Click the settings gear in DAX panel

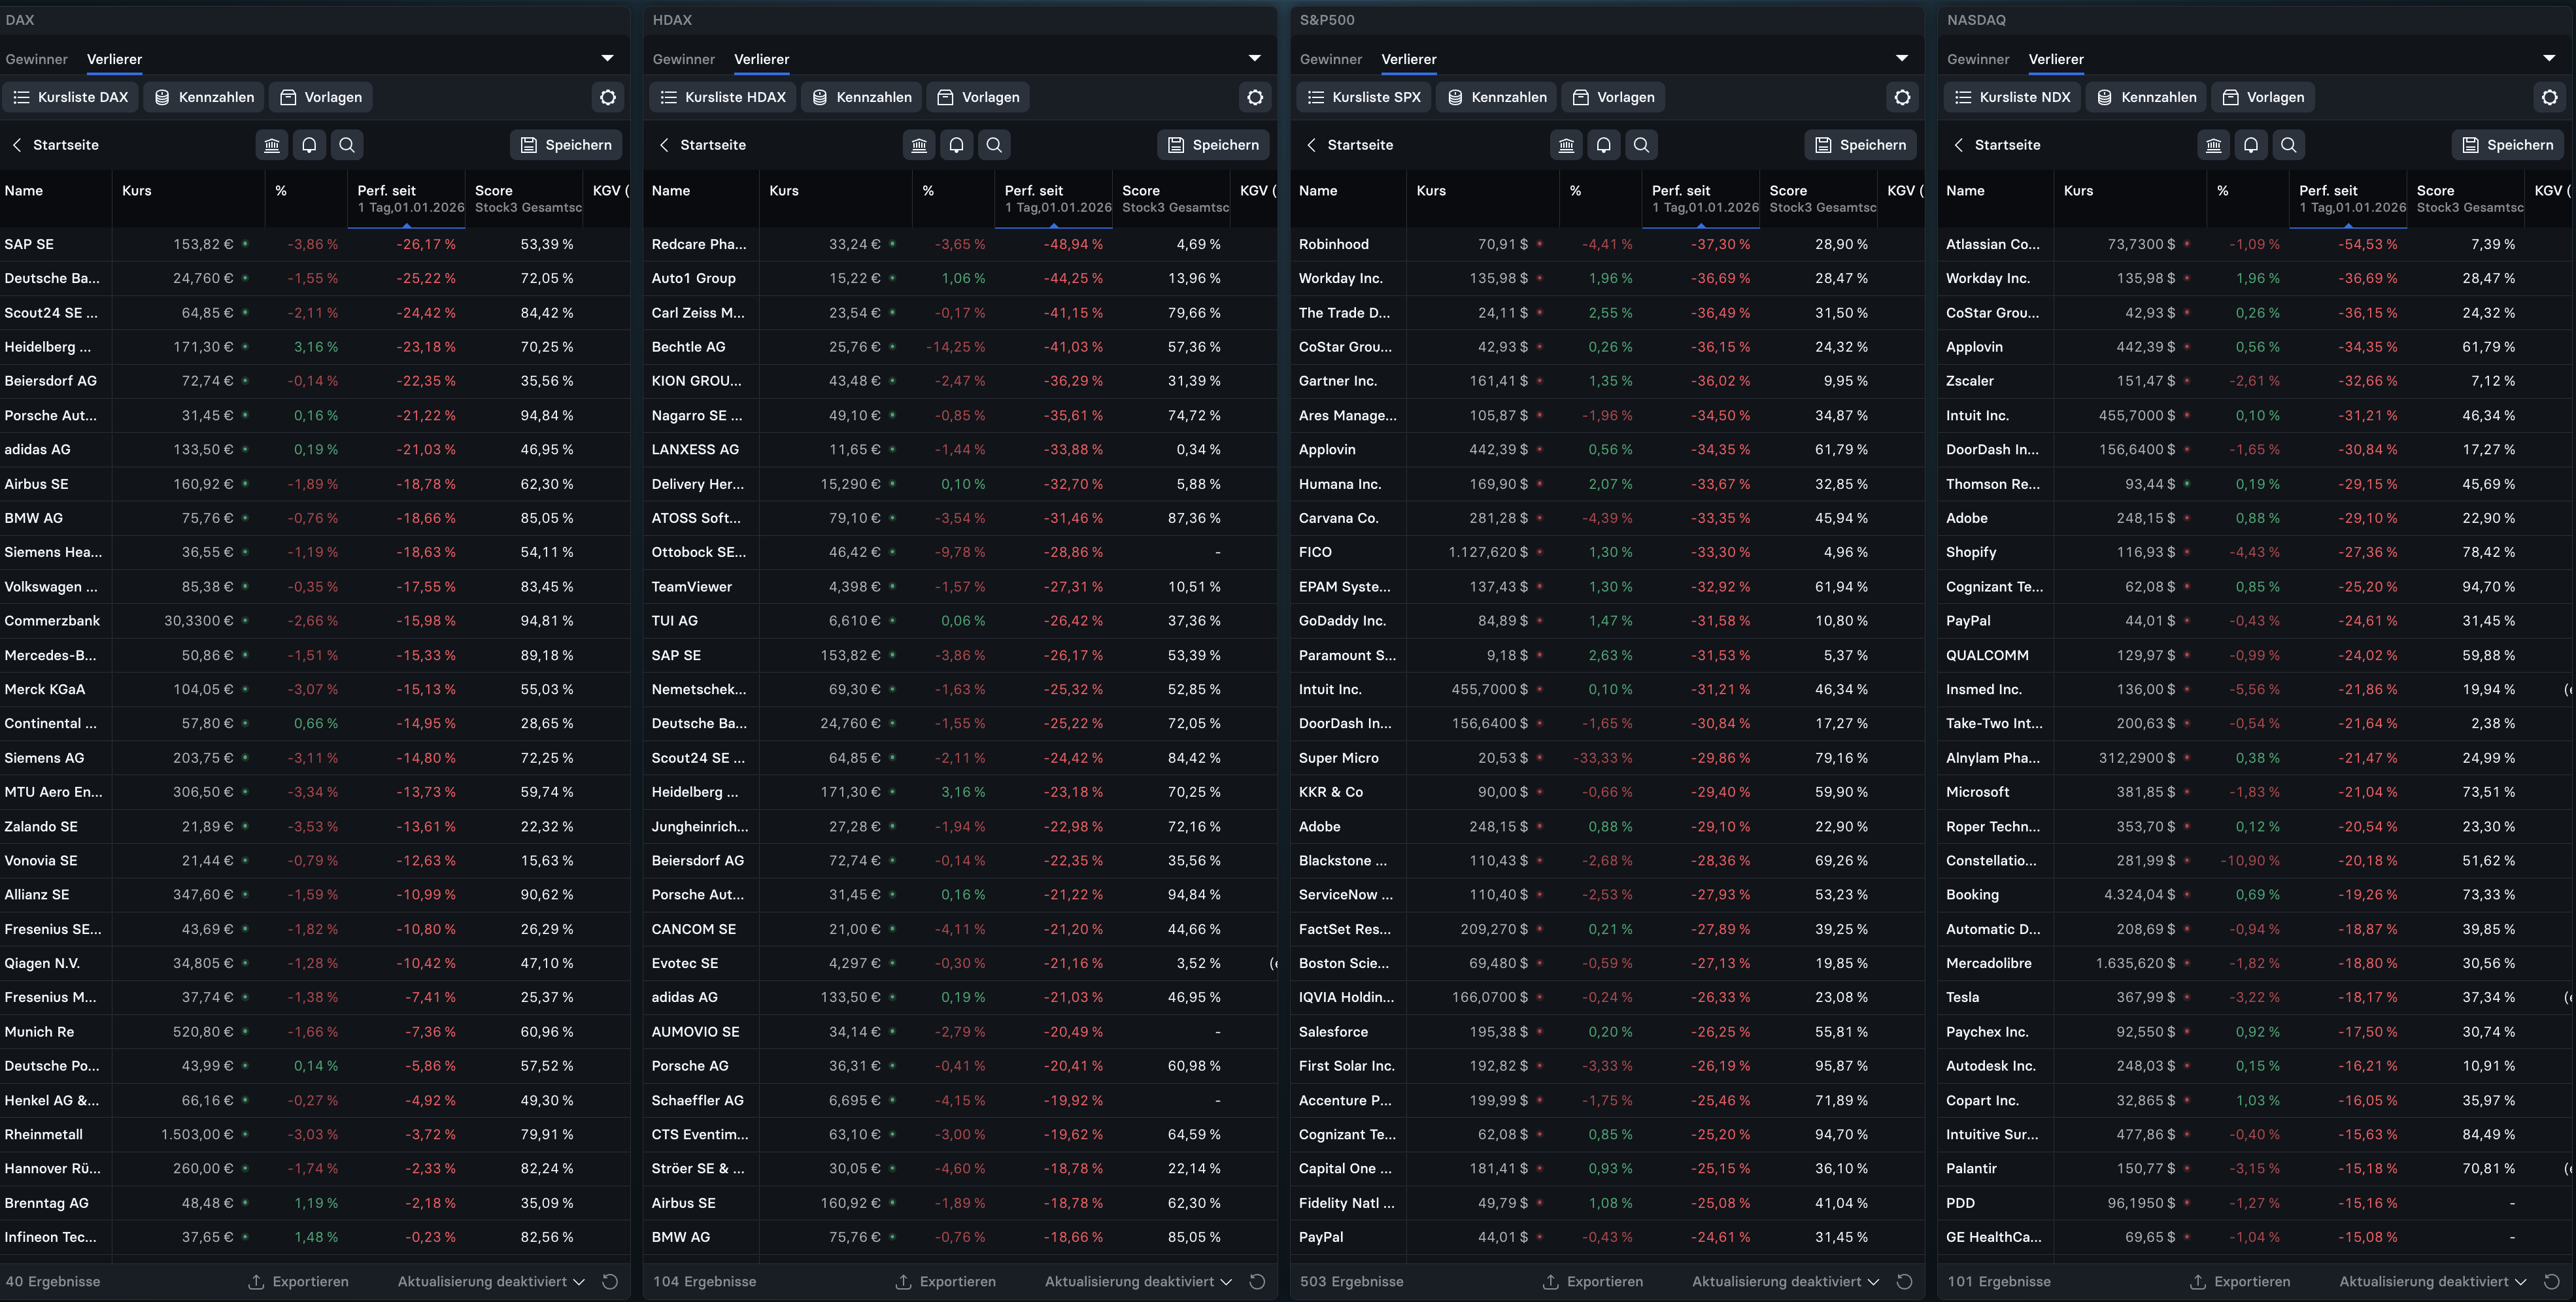pyautogui.click(x=608, y=97)
